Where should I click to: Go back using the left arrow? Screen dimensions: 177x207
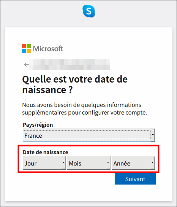coord(27,65)
